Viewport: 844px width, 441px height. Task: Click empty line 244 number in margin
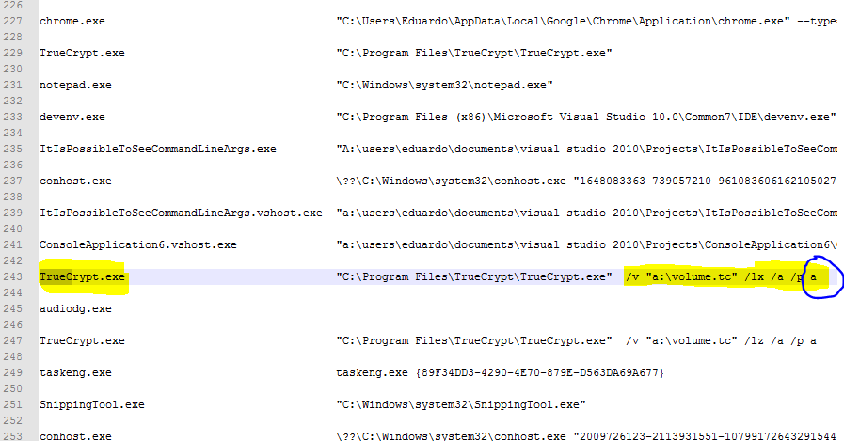point(13,292)
